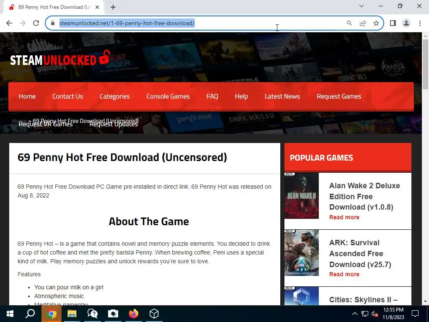This screenshot has width=429, height=322.
Task: Click the muted volume tray icon
Action: (375, 314)
